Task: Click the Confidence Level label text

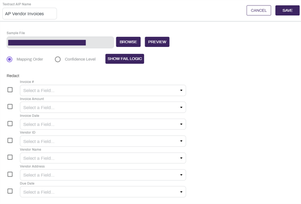Action: click(x=80, y=59)
